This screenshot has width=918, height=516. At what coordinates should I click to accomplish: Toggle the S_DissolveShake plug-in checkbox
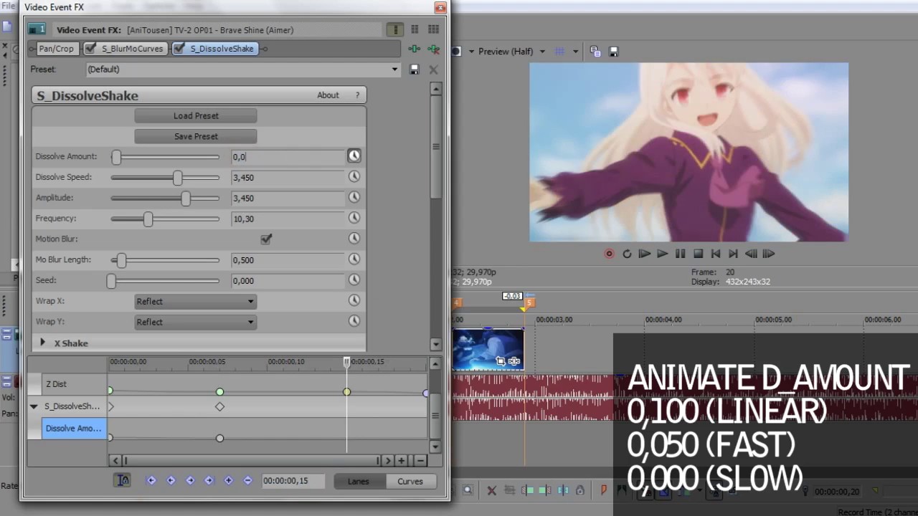pyautogui.click(x=179, y=49)
